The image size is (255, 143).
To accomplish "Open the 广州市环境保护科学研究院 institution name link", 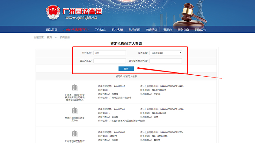I will tap(74, 97).
